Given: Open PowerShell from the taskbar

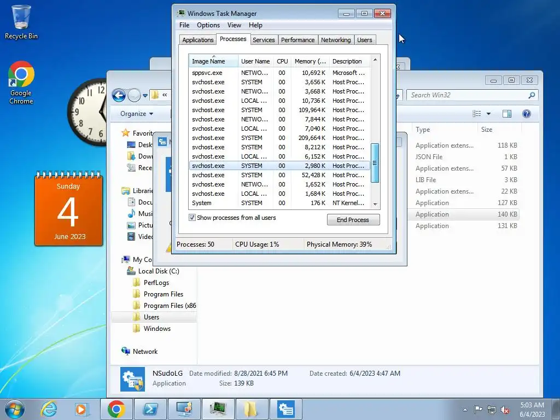Looking at the screenshot, I should [x=150, y=409].
